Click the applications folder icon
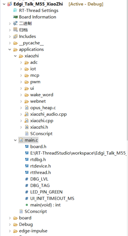 tap(15, 49)
